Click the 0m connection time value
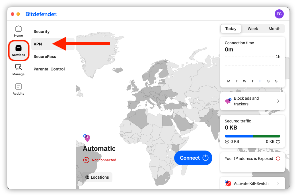The width and height of the screenshot is (296, 196). pos(229,49)
